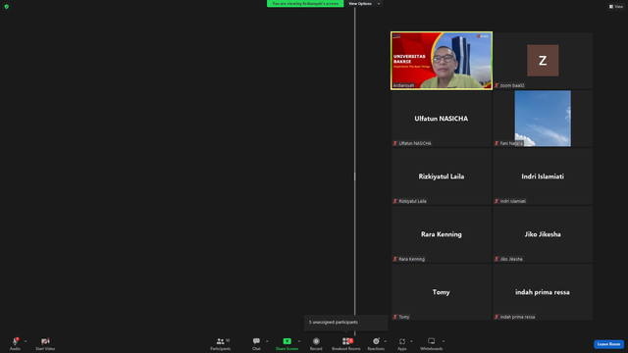
Task: Click the divider handle between screen and gallery
Action: pos(355,176)
